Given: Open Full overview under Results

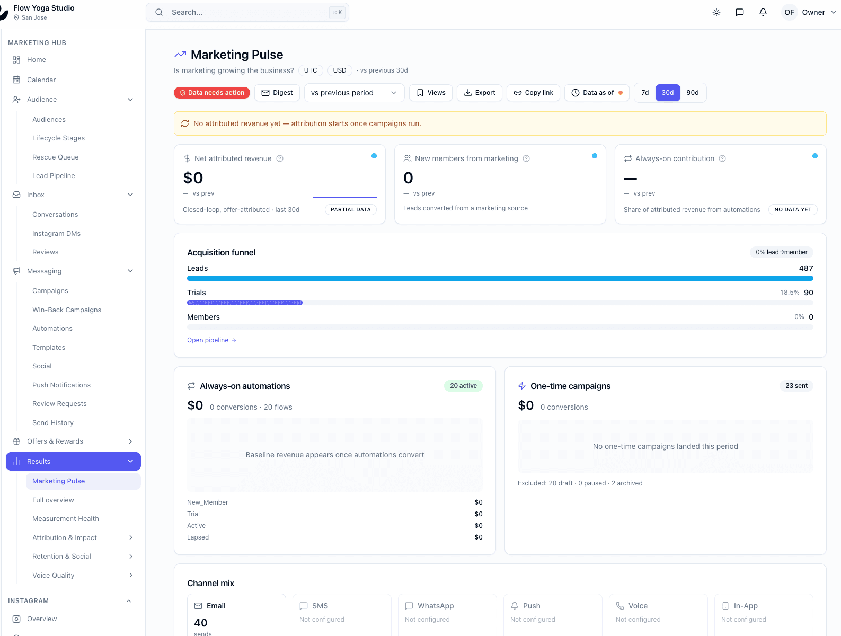Looking at the screenshot, I should [53, 500].
